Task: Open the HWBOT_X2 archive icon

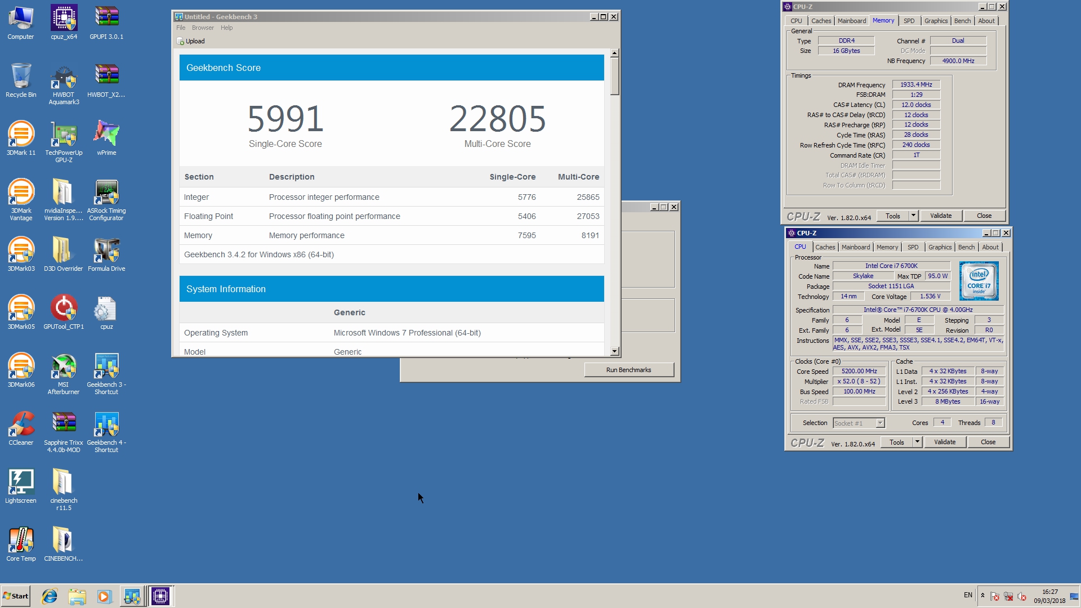Action: click(106, 81)
